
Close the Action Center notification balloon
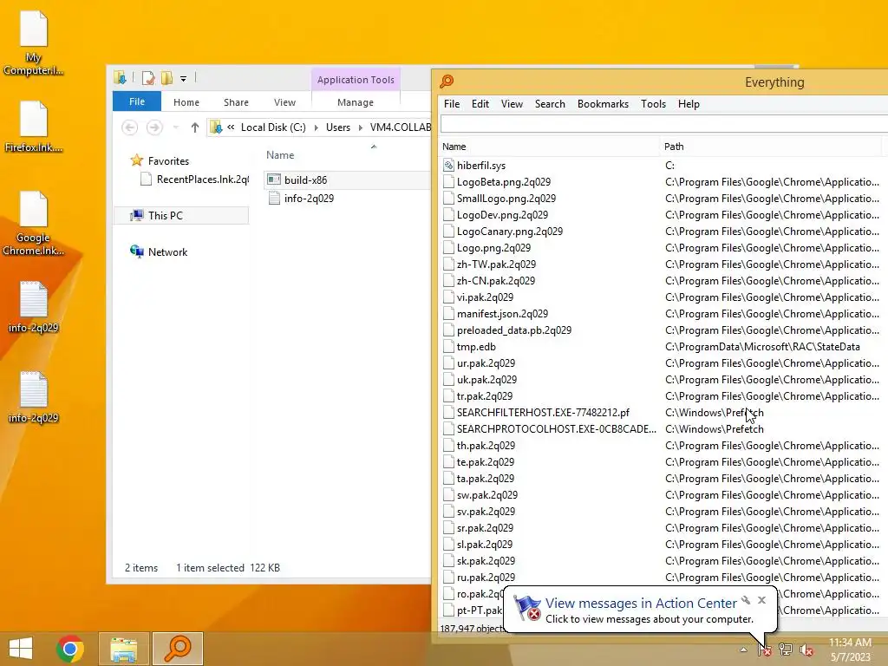tap(761, 600)
